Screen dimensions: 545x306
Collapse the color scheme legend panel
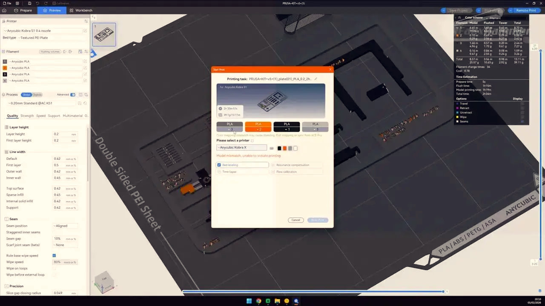click(459, 18)
